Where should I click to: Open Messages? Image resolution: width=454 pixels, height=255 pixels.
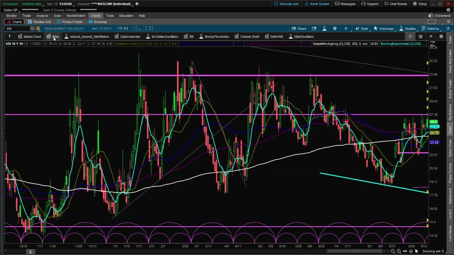click(345, 4)
